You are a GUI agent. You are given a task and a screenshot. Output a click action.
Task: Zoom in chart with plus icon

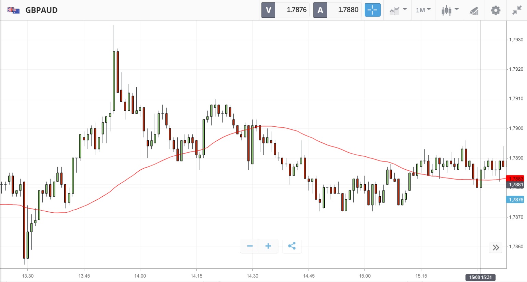point(268,246)
